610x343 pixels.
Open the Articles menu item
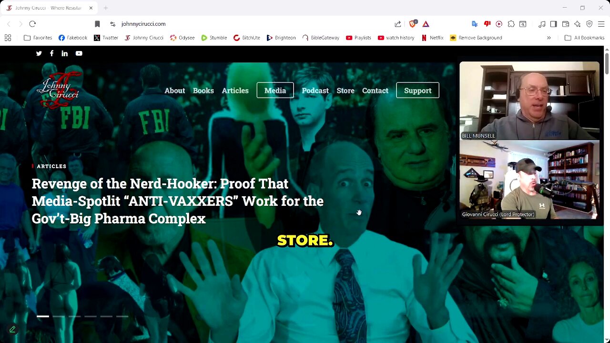pyautogui.click(x=235, y=91)
